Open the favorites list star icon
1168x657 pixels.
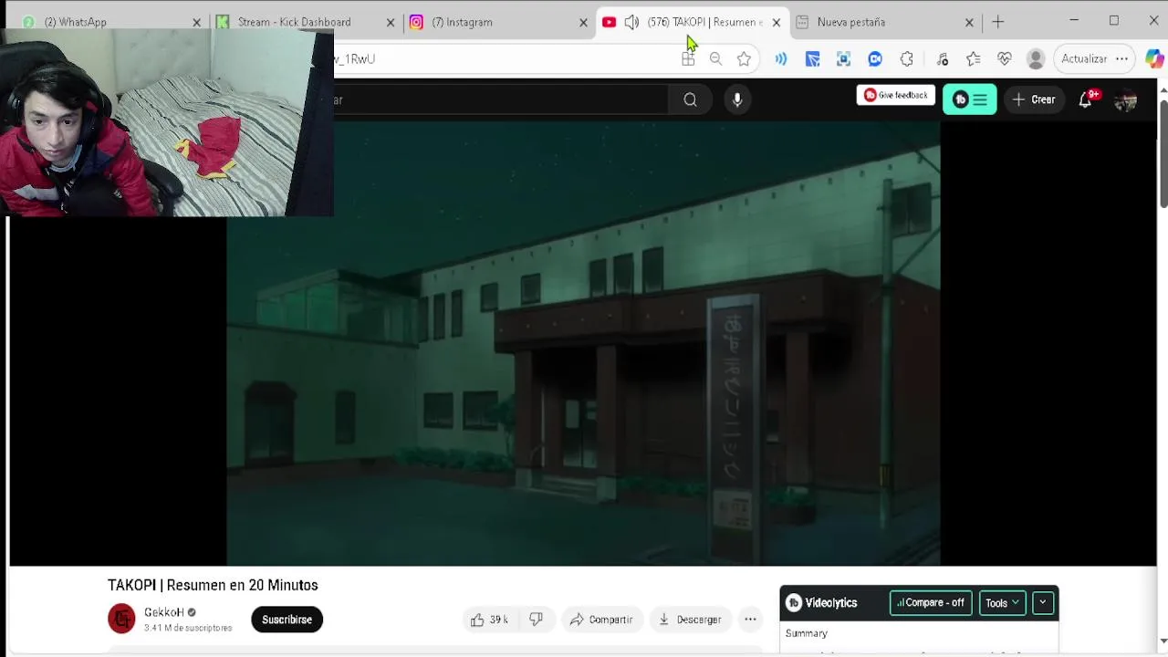click(x=974, y=58)
